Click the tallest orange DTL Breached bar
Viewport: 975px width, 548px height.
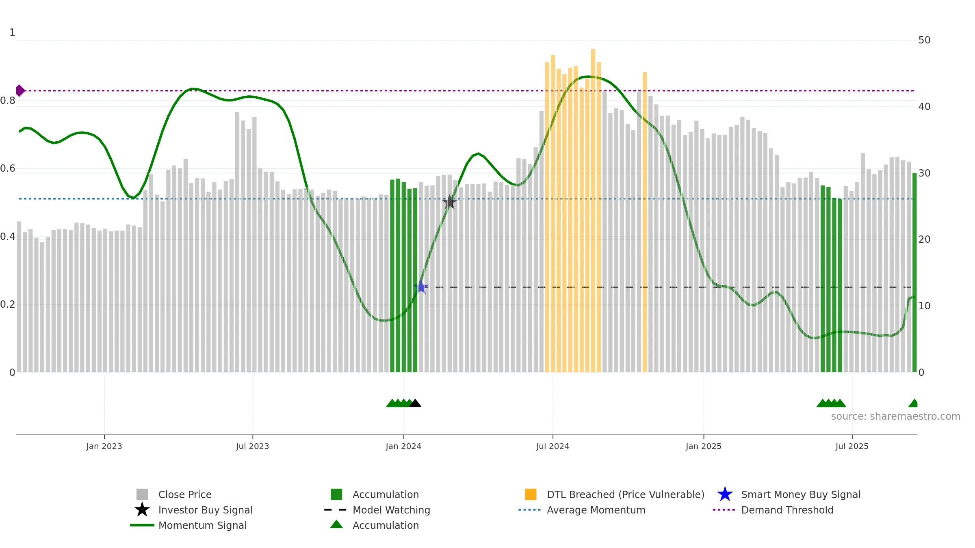coord(593,210)
